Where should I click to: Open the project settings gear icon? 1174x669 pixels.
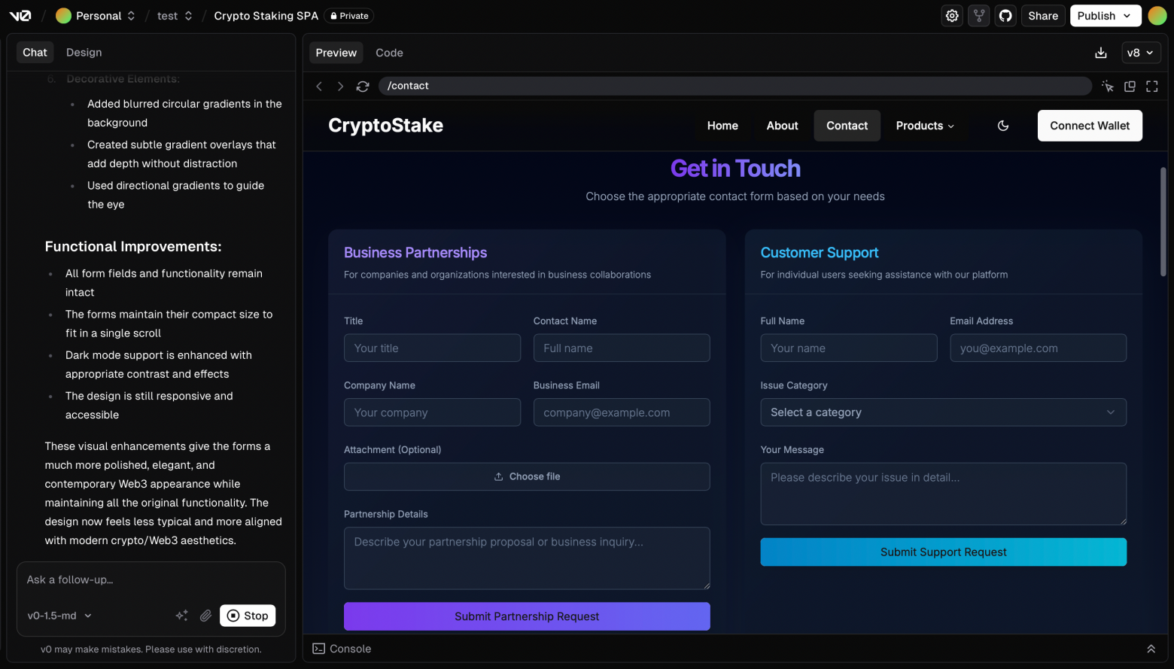point(951,15)
